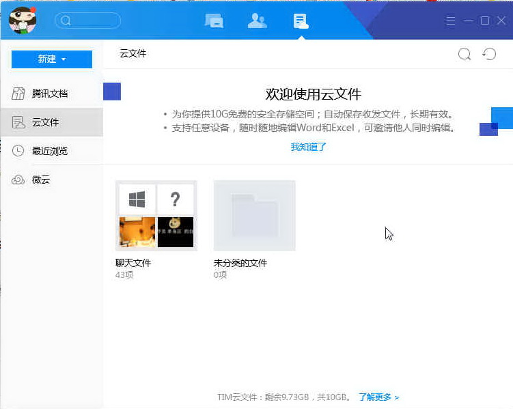Click the 欢迎使用云文件 heading

(x=314, y=94)
